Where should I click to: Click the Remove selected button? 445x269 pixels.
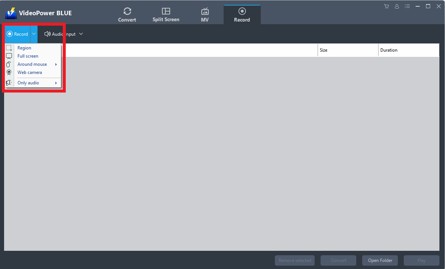[295, 260]
